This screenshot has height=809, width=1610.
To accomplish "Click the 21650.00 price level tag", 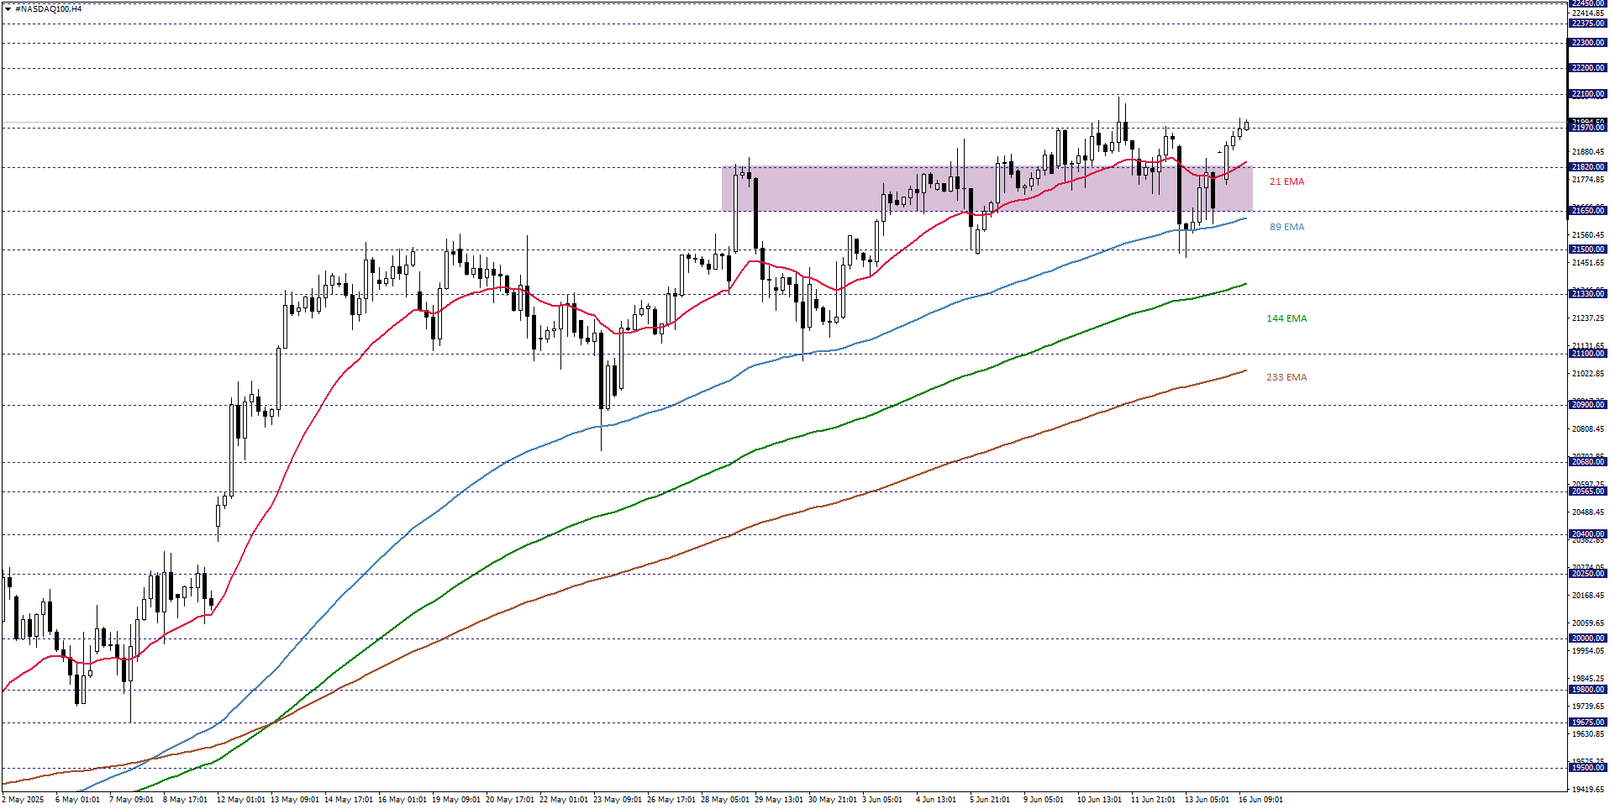I will [x=1587, y=211].
